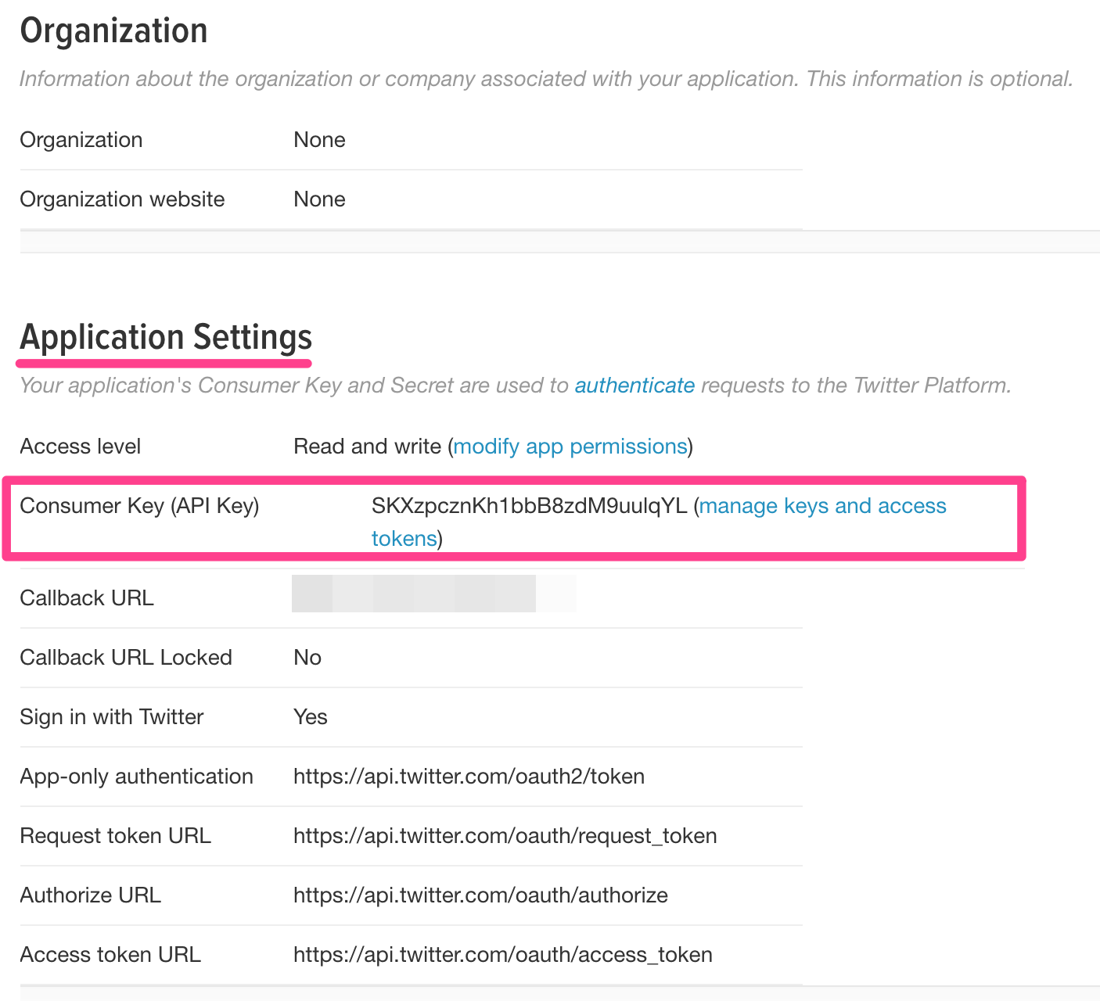Click the Callback URL label
Viewport: 1100px width, 1001px height.
pos(87,598)
